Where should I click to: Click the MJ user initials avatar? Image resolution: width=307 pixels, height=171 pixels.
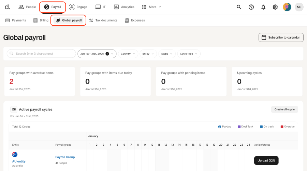click(x=299, y=7)
